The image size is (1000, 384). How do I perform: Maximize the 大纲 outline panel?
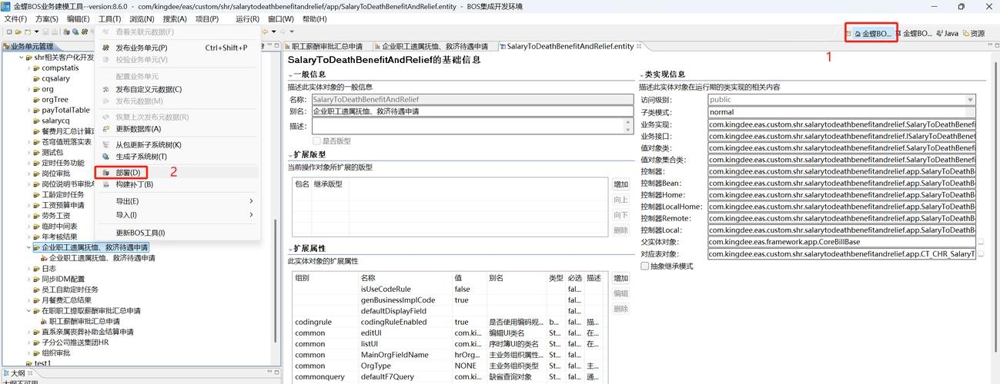click(x=276, y=373)
